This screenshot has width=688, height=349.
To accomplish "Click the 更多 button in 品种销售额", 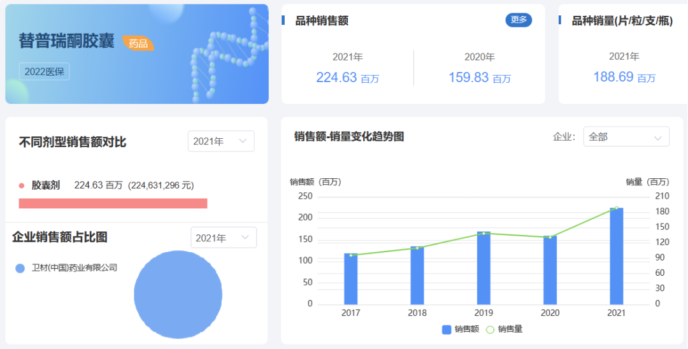I will [x=519, y=20].
